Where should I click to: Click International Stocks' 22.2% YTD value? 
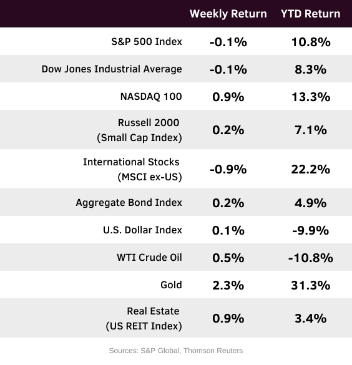311,170
